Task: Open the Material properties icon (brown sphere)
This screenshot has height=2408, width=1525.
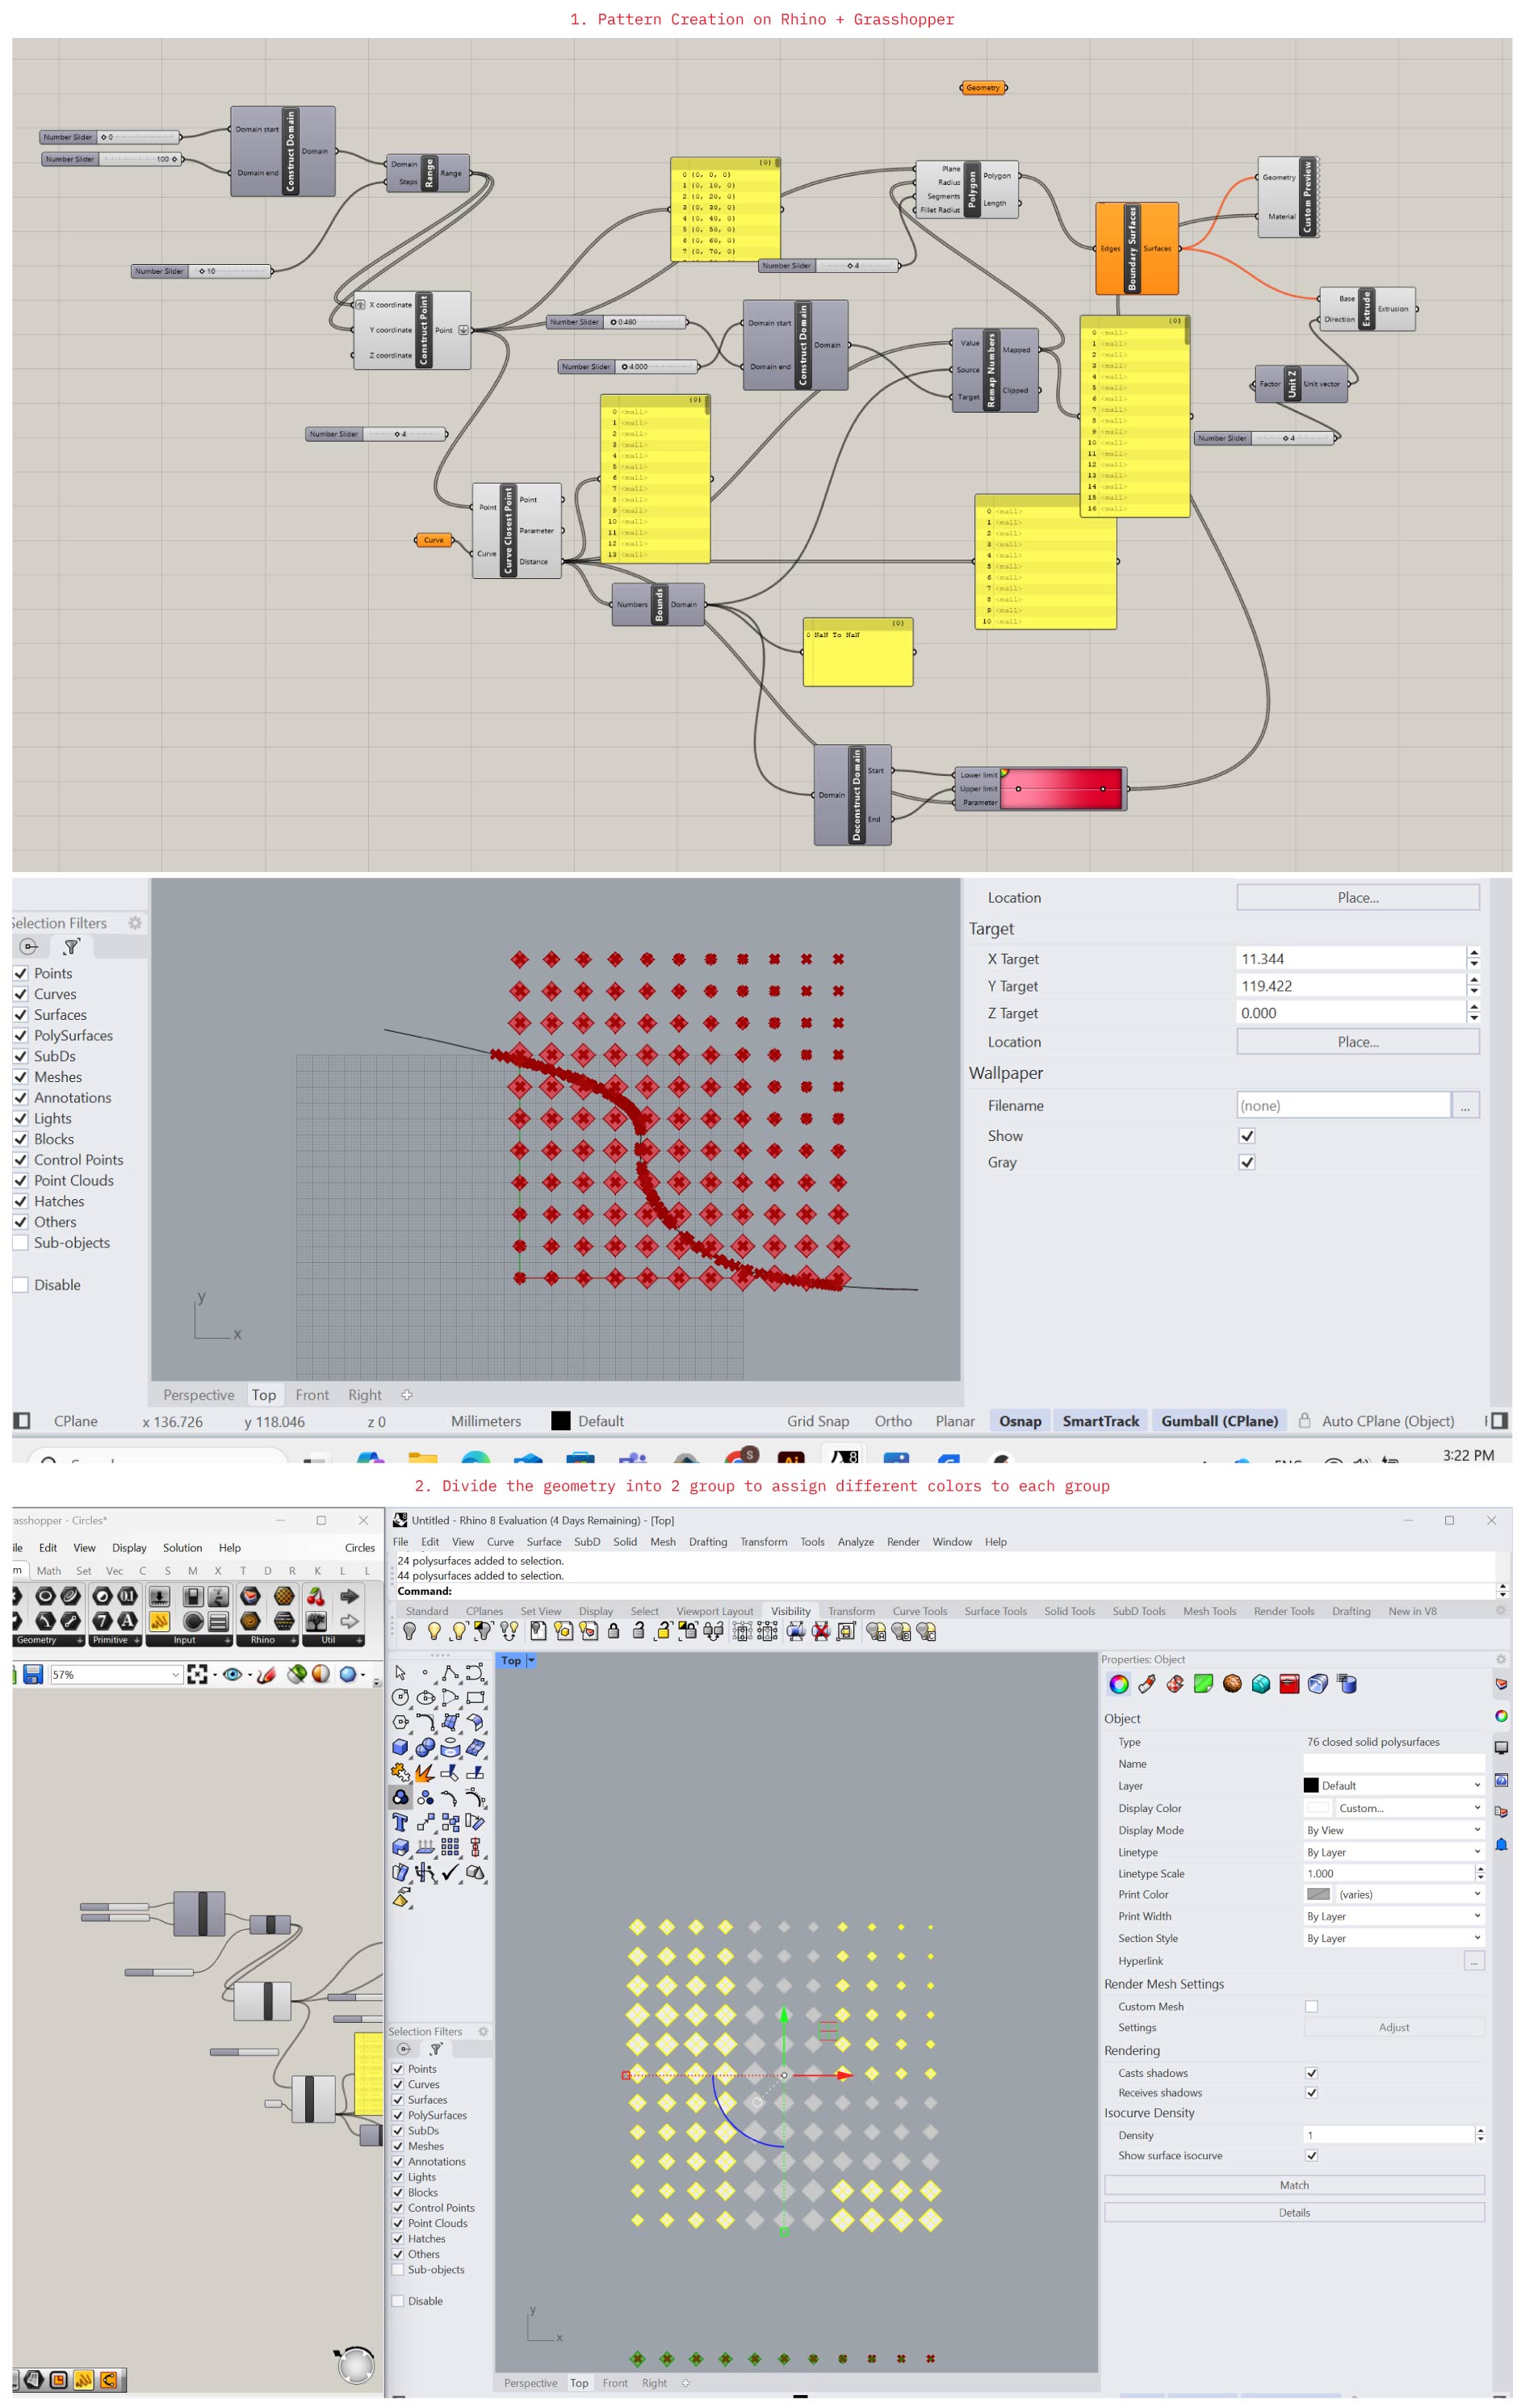Action: point(1232,1684)
